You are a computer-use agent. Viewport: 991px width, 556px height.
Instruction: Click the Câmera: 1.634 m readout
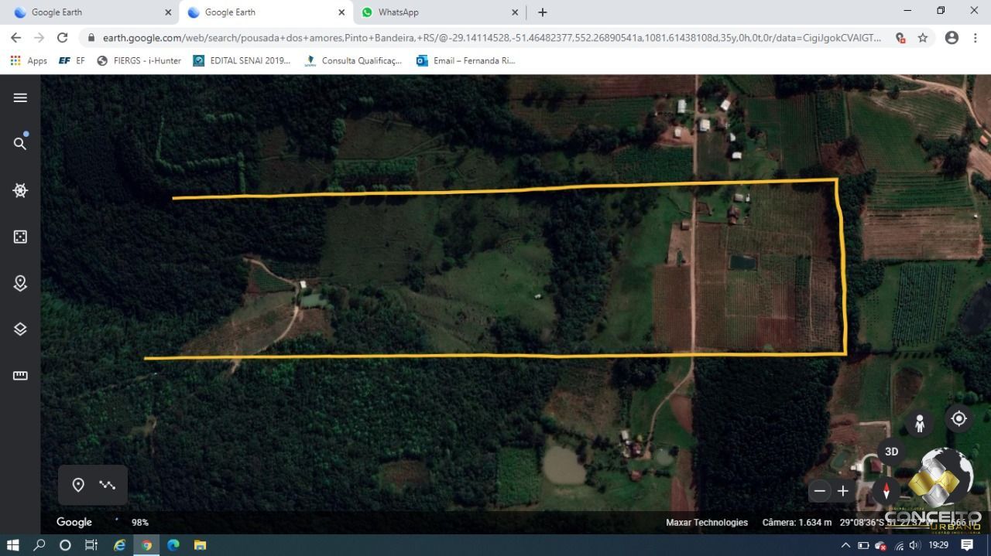pyautogui.click(x=797, y=523)
